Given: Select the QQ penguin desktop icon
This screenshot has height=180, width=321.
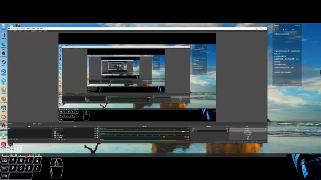Looking at the screenshot, I should click(x=4, y=126).
